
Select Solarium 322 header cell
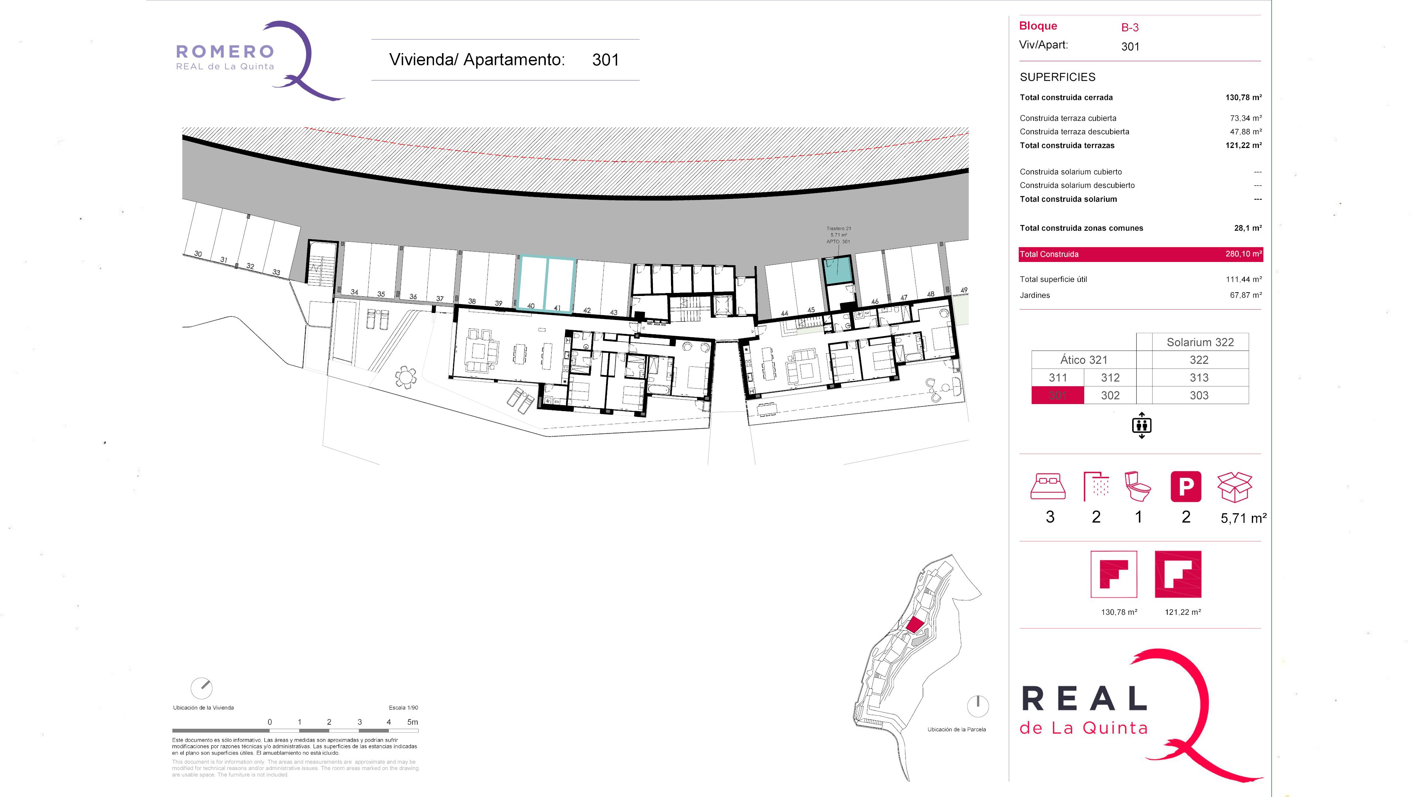tap(1200, 342)
